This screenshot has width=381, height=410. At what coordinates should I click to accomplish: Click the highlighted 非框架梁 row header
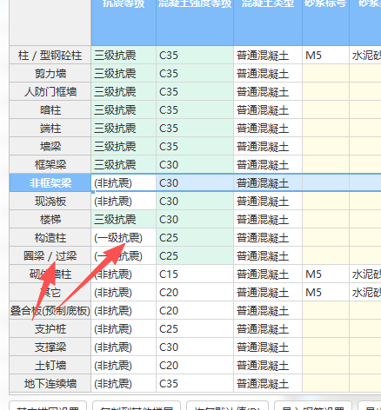click(x=50, y=182)
